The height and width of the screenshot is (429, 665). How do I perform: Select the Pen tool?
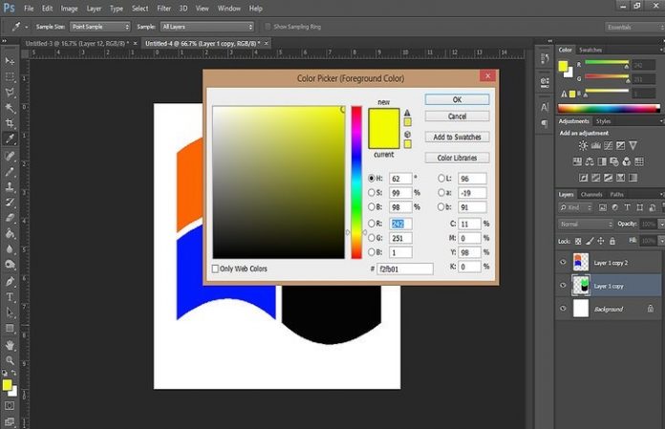tap(10, 281)
